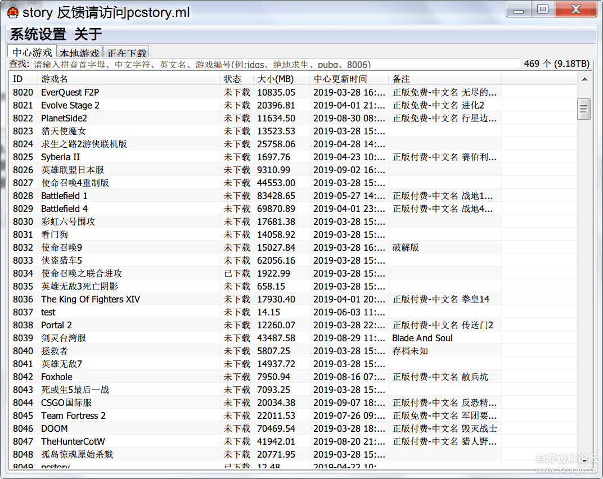603x479 pixels.
Task: Click the game search input field
Action: pyautogui.click(x=276, y=64)
